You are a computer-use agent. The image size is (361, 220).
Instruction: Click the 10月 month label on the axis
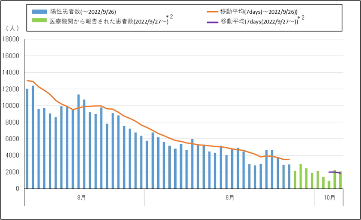coord(329,198)
